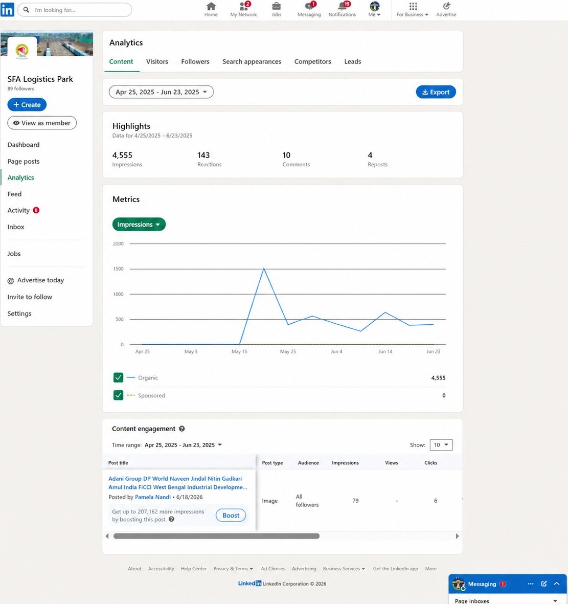
Task: Click the Impressions value 4,555 in Highlights
Action: point(122,155)
